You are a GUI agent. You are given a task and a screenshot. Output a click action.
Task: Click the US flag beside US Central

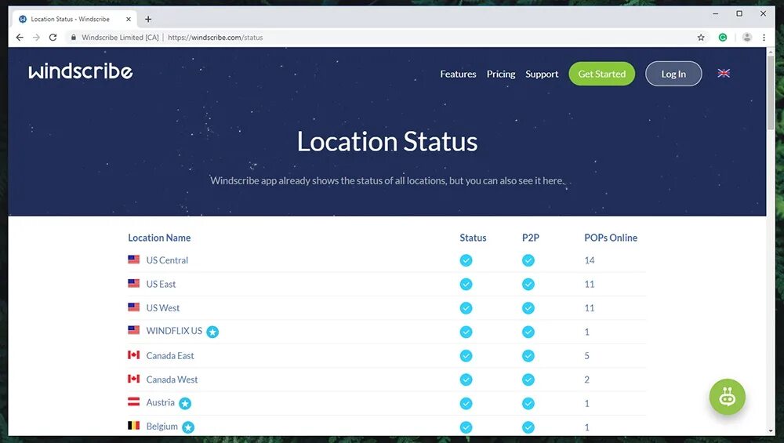pyautogui.click(x=133, y=259)
